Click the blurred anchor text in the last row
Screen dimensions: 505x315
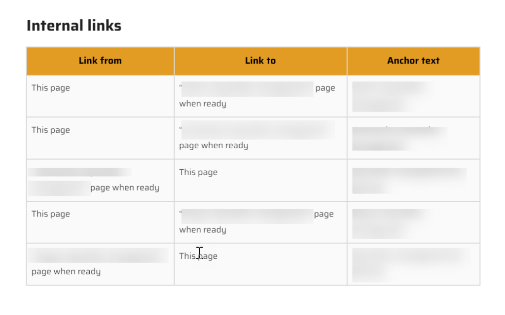pyautogui.click(x=411, y=265)
